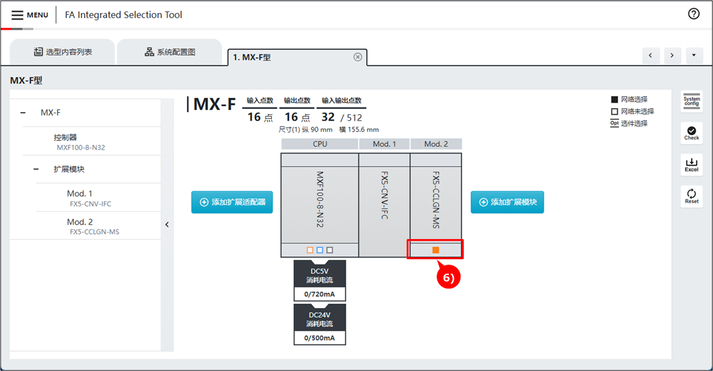Click orange network indicator on FX5-CCLGN-MS

[436, 250]
